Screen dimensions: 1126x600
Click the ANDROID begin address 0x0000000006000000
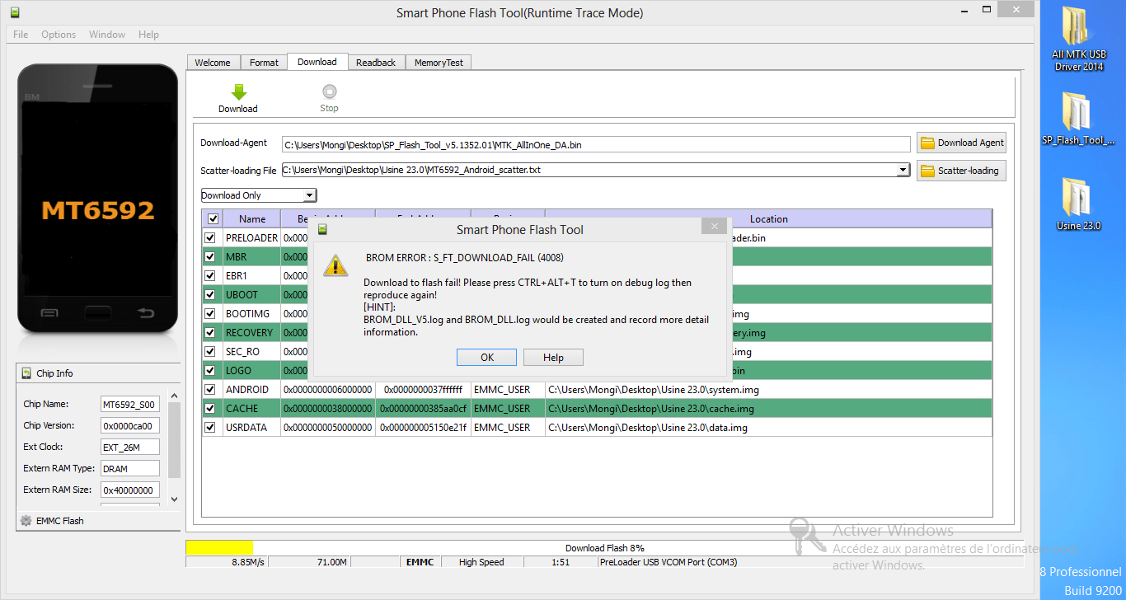tap(328, 390)
